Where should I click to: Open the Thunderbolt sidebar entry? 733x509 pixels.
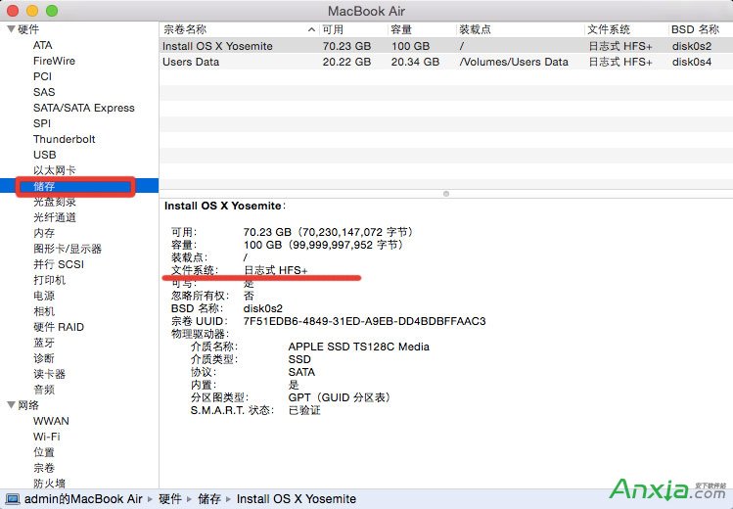[x=64, y=139]
